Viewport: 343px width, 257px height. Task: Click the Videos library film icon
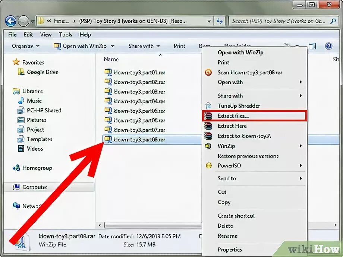pyautogui.click(x=21, y=149)
